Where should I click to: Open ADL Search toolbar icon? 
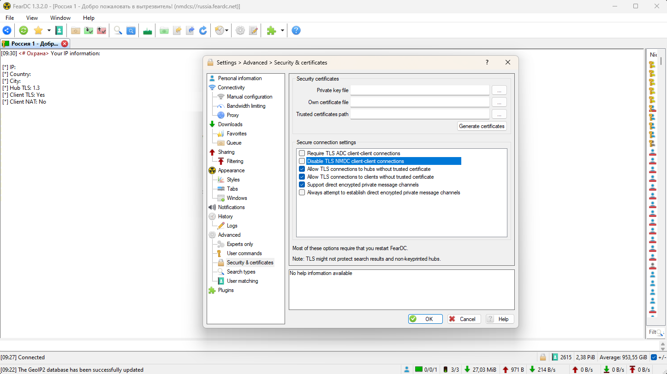[x=131, y=30]
